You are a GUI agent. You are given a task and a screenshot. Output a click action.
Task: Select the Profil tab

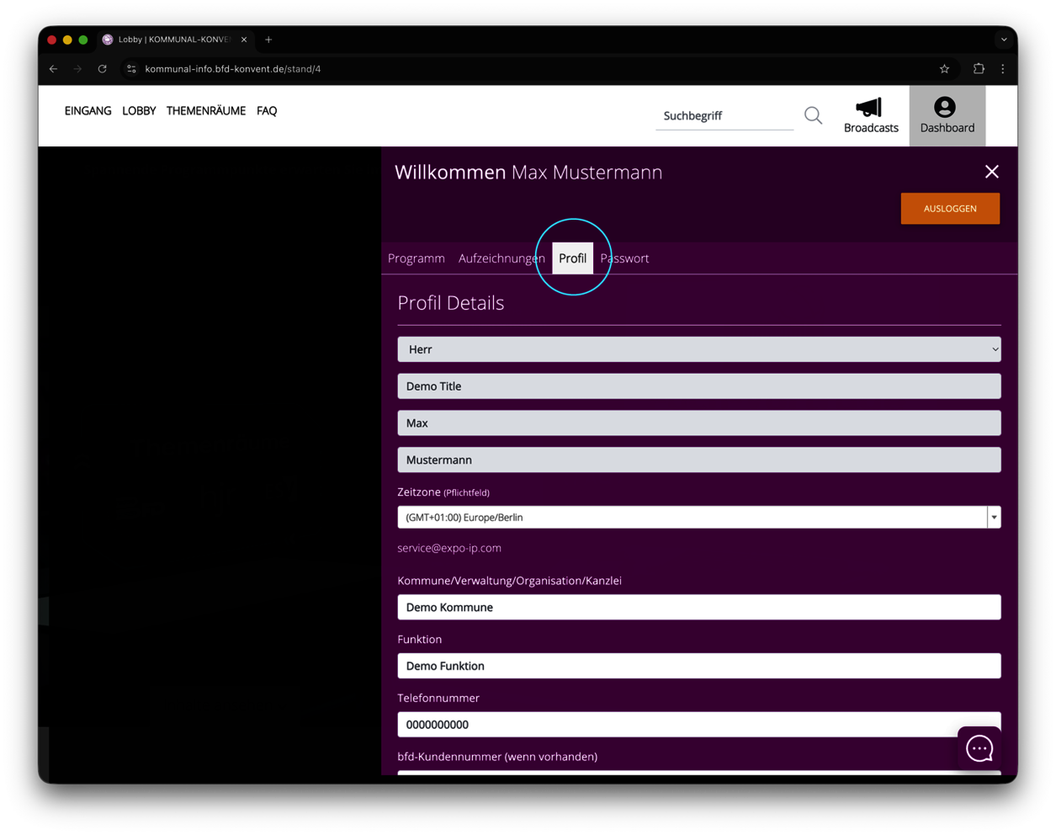572,258
